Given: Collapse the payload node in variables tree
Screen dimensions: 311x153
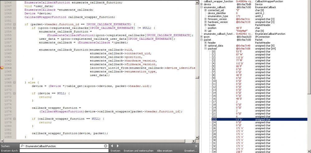Looking at the screenshot, I should click(206, 49).
